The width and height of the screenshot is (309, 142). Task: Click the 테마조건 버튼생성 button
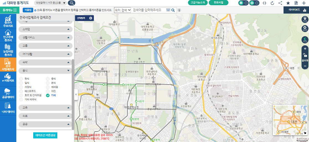click(45, 135)
